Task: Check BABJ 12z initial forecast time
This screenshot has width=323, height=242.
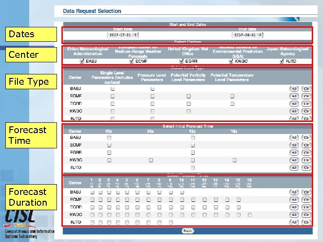Action: [x=192, y=138]
